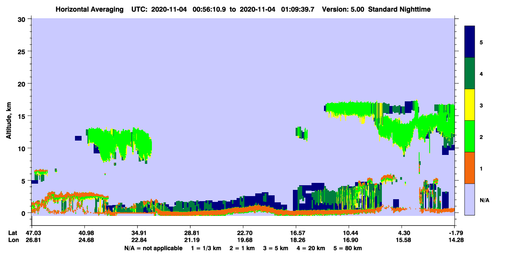This screenshot has width=505, height=259.
Task: Click the 25 altitude tick label
Action: coord(23,51)
